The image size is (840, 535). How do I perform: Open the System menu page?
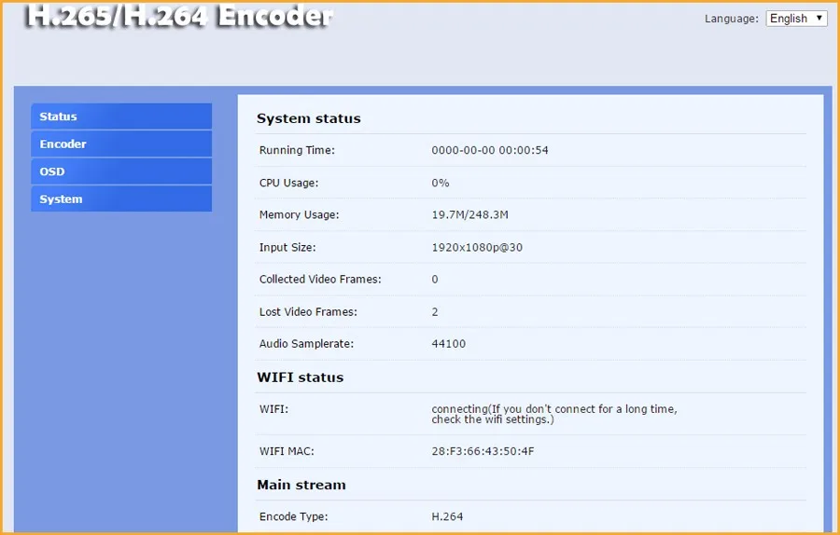pyautogui.click(x=121, y=199)
